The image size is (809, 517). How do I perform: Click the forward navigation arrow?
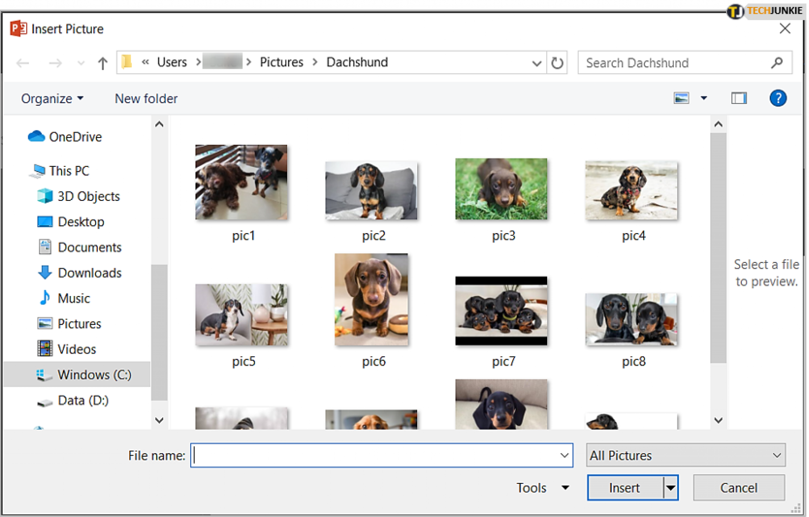[x=55, y=62]
